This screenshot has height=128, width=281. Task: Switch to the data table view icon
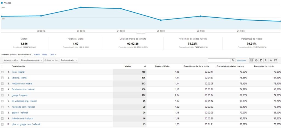[x=251, y=60]
